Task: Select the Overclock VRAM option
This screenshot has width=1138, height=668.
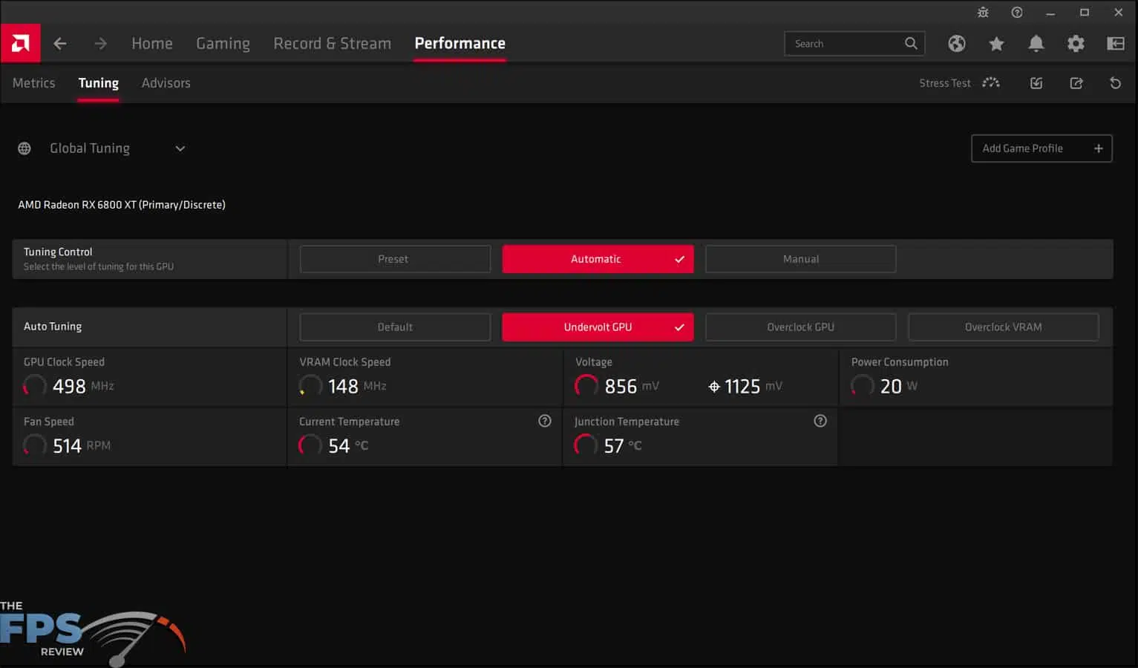Action: 1003,327
